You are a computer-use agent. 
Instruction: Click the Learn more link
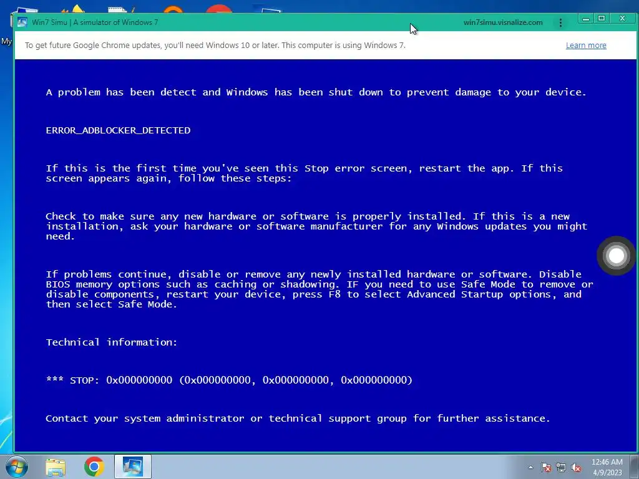(x=586, y=45)
